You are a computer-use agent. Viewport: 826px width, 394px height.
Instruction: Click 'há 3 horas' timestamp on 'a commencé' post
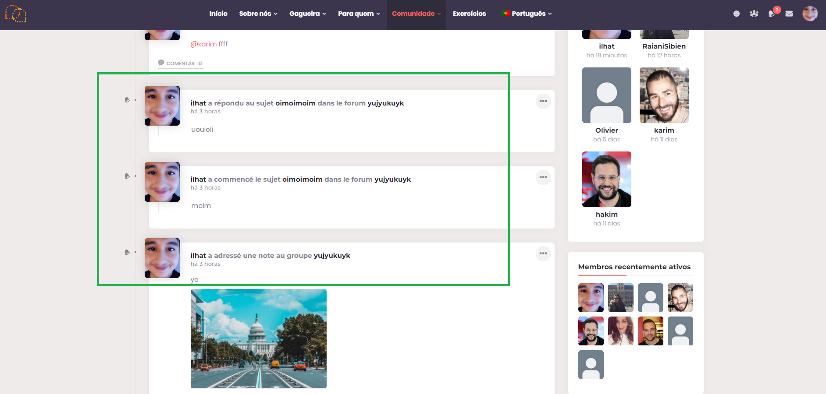(x=206, y=188)
